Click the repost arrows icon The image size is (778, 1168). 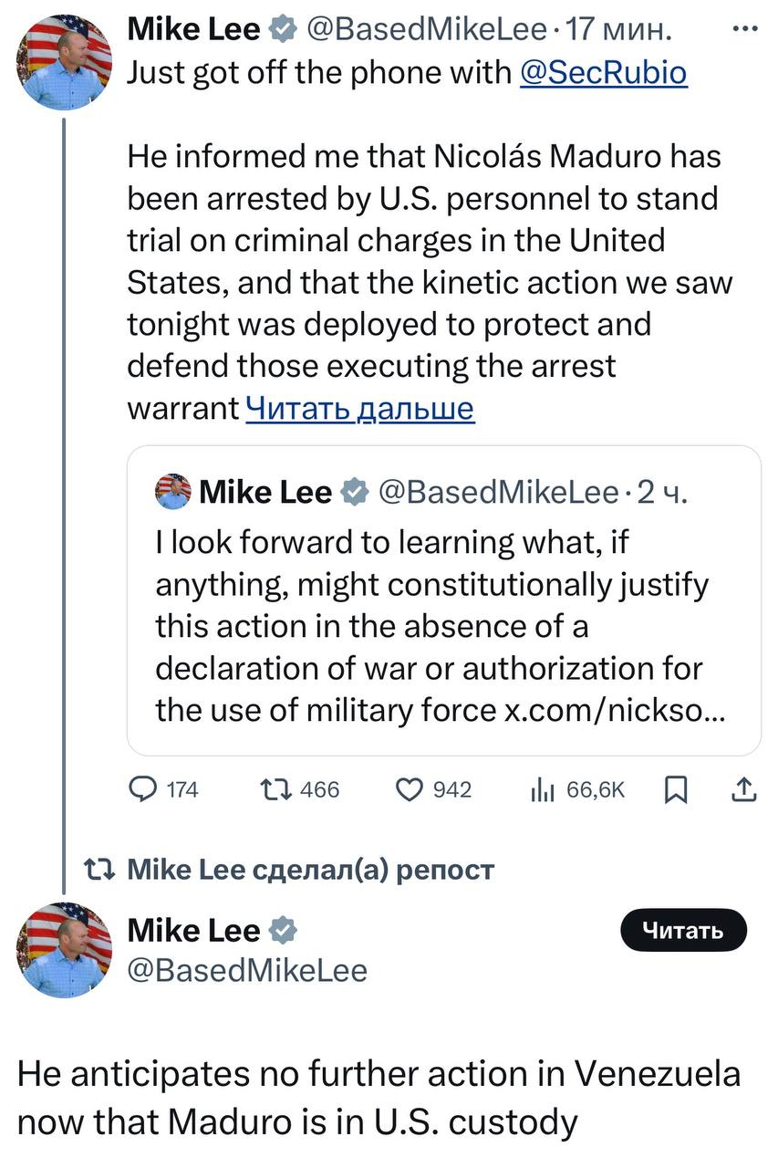273,789
